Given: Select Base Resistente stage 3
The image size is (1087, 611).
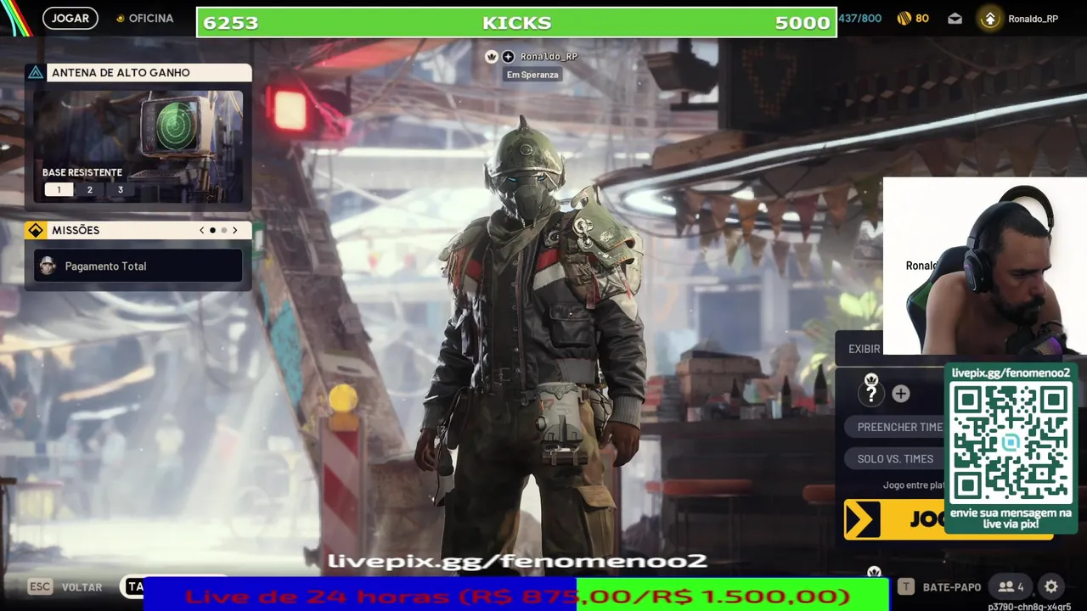Looking at the screenshot, I should click(x=120, y=190).
